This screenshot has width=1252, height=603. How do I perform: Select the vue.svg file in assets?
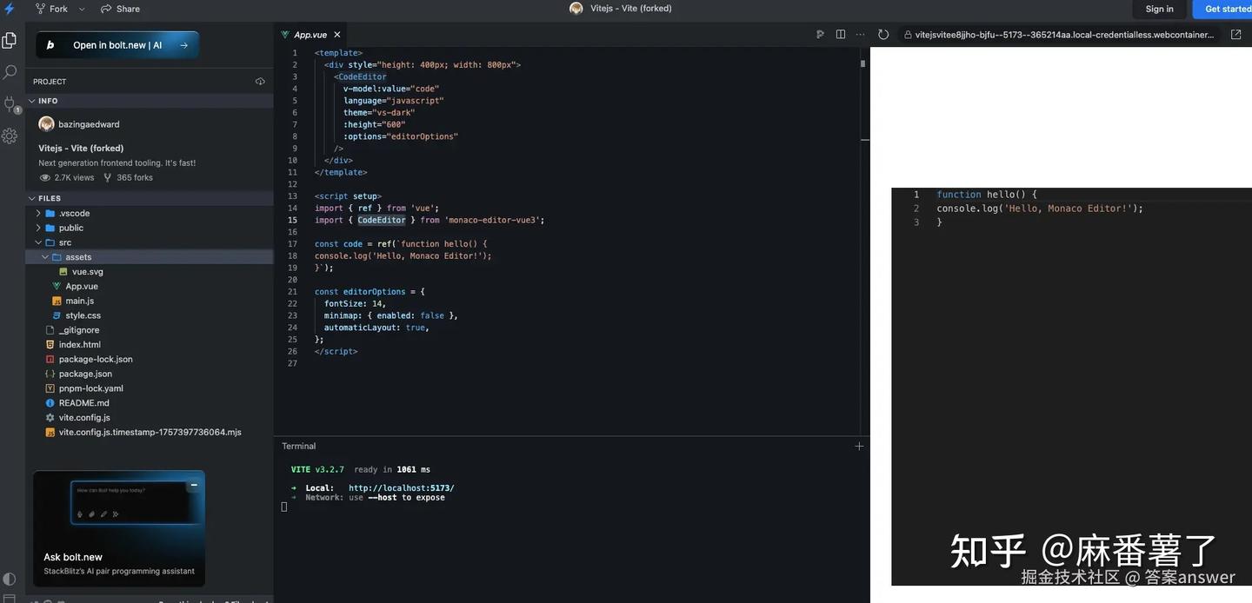87,271
